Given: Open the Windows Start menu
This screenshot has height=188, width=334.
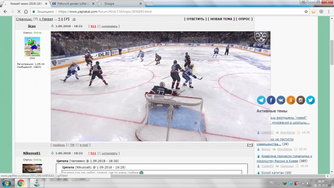Looking at the screenshot, I should [6, 183].
